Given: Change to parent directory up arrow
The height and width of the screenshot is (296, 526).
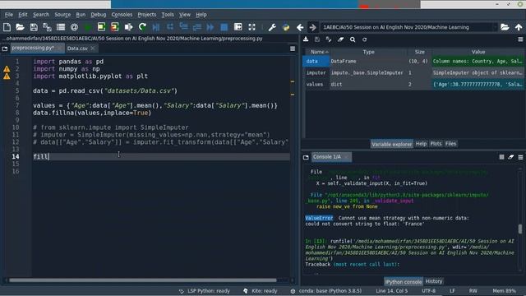Looking at the screenshot, I should [x=519, y=27].
